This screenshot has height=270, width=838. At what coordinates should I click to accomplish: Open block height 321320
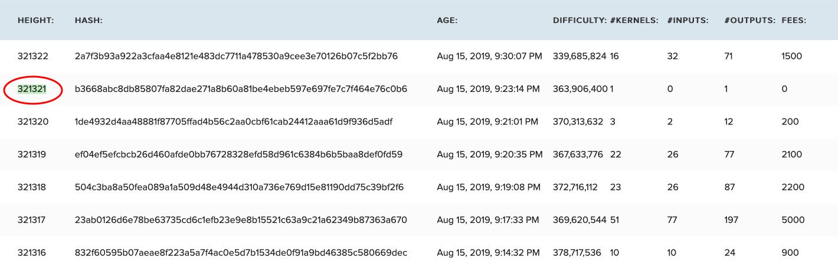(32, 121)
